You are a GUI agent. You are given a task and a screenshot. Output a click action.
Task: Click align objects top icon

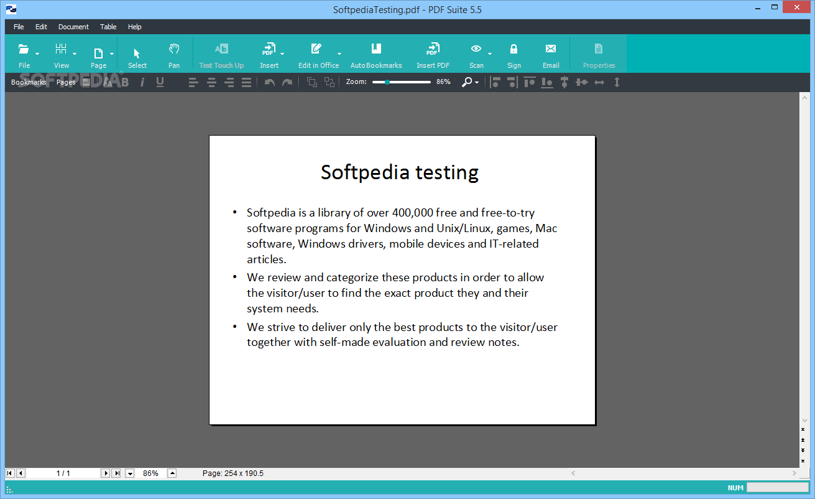(530, 82)
